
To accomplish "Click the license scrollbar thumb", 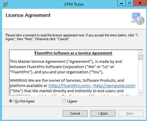I will coord(140,58).
